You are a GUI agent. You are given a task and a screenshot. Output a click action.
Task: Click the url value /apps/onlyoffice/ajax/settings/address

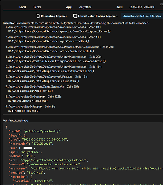coord(53,160)
